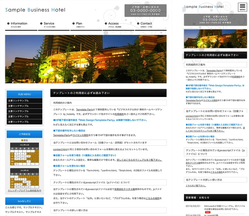
Task: Click the 利用規約のご案内 subheading in desktop content
Action: point(108,103)
